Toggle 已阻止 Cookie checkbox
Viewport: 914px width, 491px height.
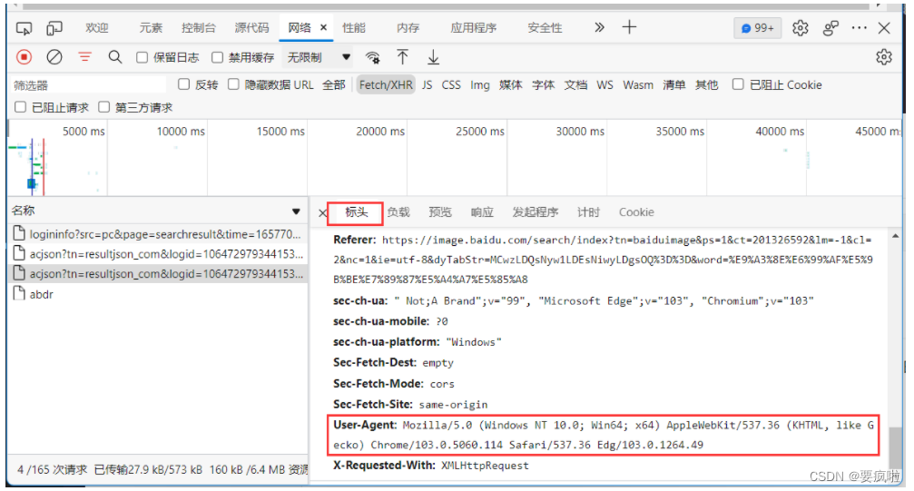click(x=738, y=84)
